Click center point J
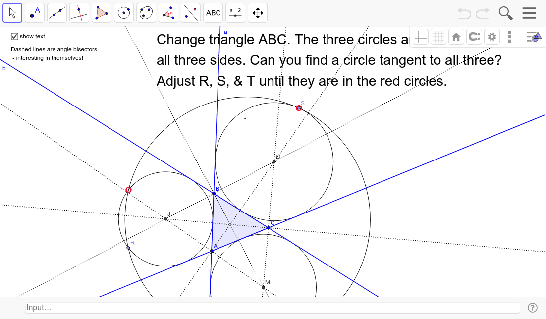Screen dimensions: 546x319 [x=165, y=219]
